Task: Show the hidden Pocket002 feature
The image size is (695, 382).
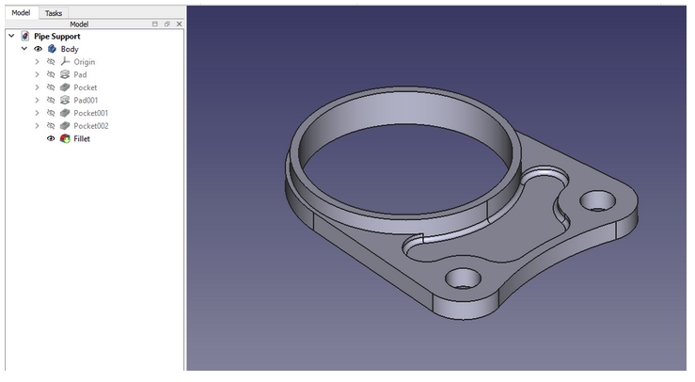Action: point(51,126)
